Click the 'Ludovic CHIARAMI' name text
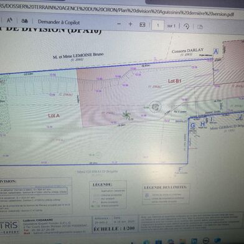Screen dimensions: 244x244 (37, 220)
